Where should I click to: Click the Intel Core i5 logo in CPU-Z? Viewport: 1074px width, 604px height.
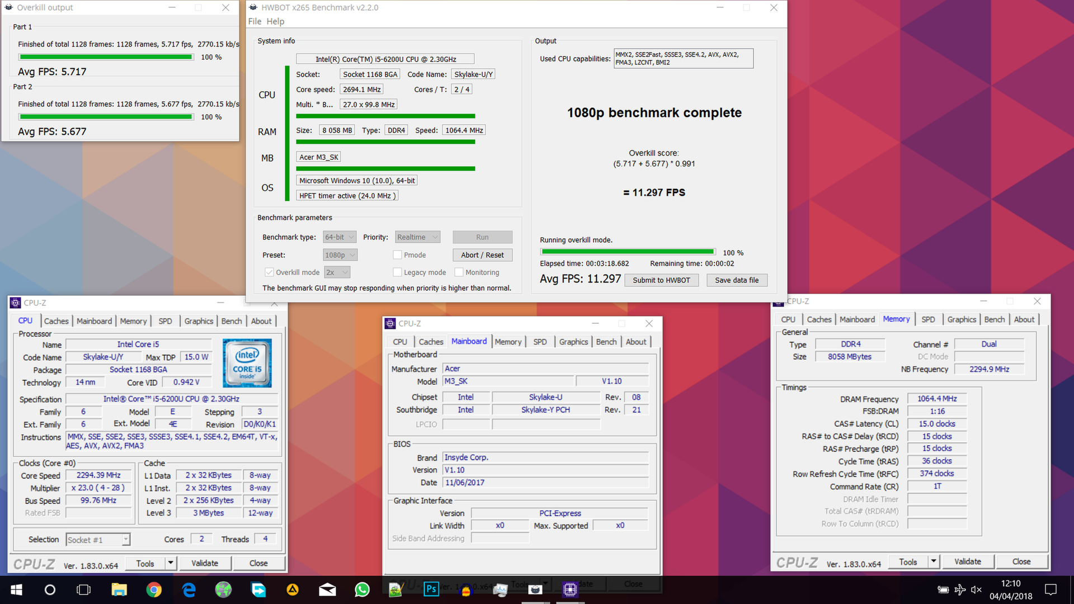coord(247,363)
